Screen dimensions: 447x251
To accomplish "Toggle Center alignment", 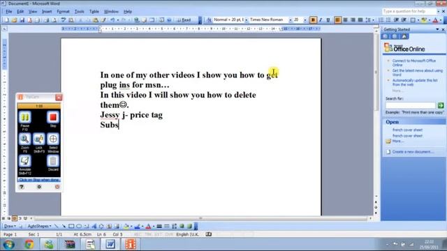I will 345,20.
